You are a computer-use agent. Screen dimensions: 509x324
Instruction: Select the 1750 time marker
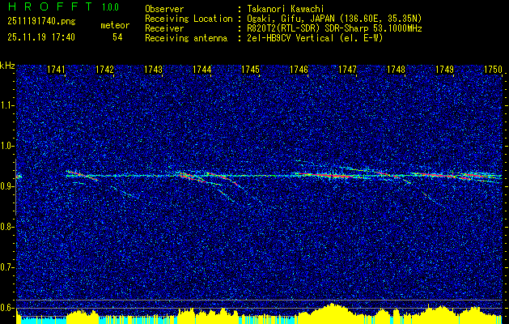click(x=493, y=70)
